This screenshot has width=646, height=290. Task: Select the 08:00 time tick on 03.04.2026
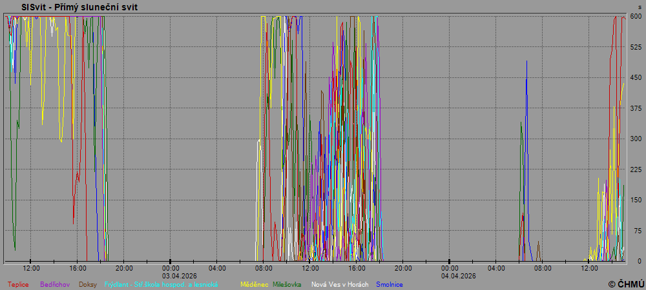coord(264,268)
